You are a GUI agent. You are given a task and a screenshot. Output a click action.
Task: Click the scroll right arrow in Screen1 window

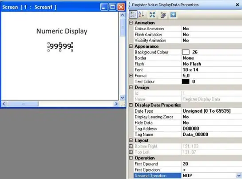tap(116, 104)
